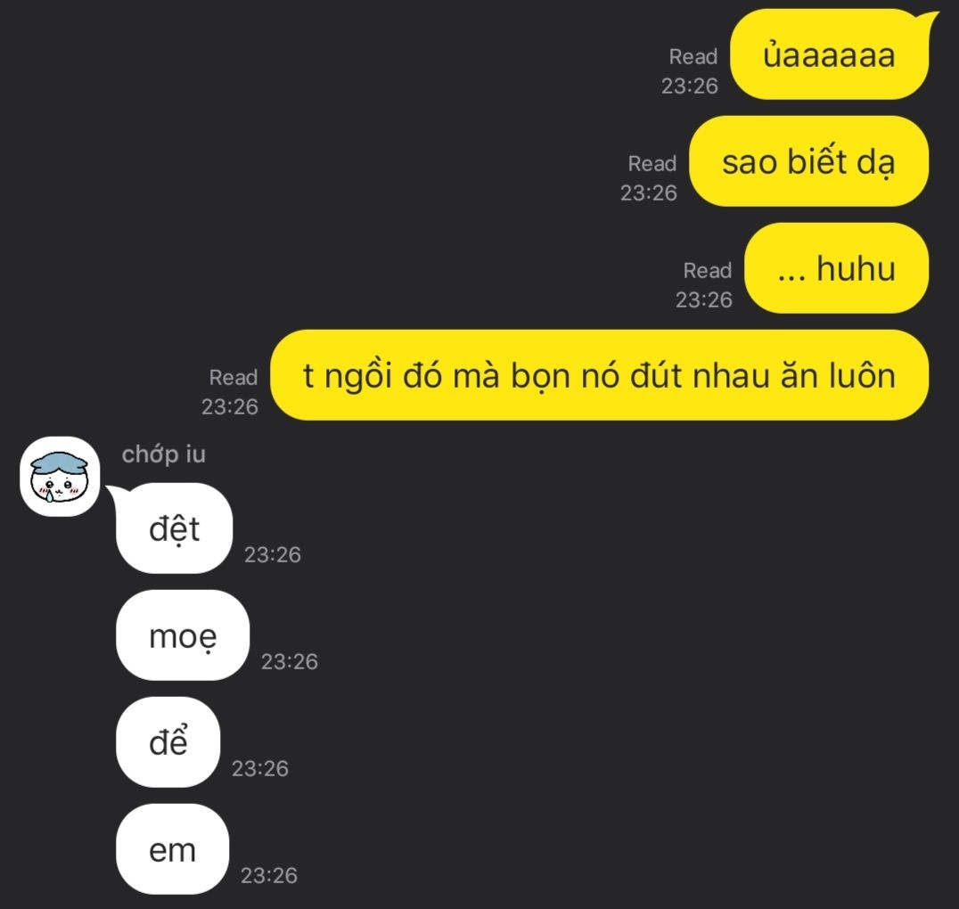Click the timestamp next to em

tap(268, 875)
